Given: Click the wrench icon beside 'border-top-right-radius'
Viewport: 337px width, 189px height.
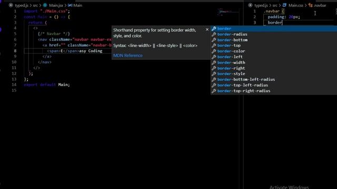Looking at the screenshot, I should tap(214, 91).
